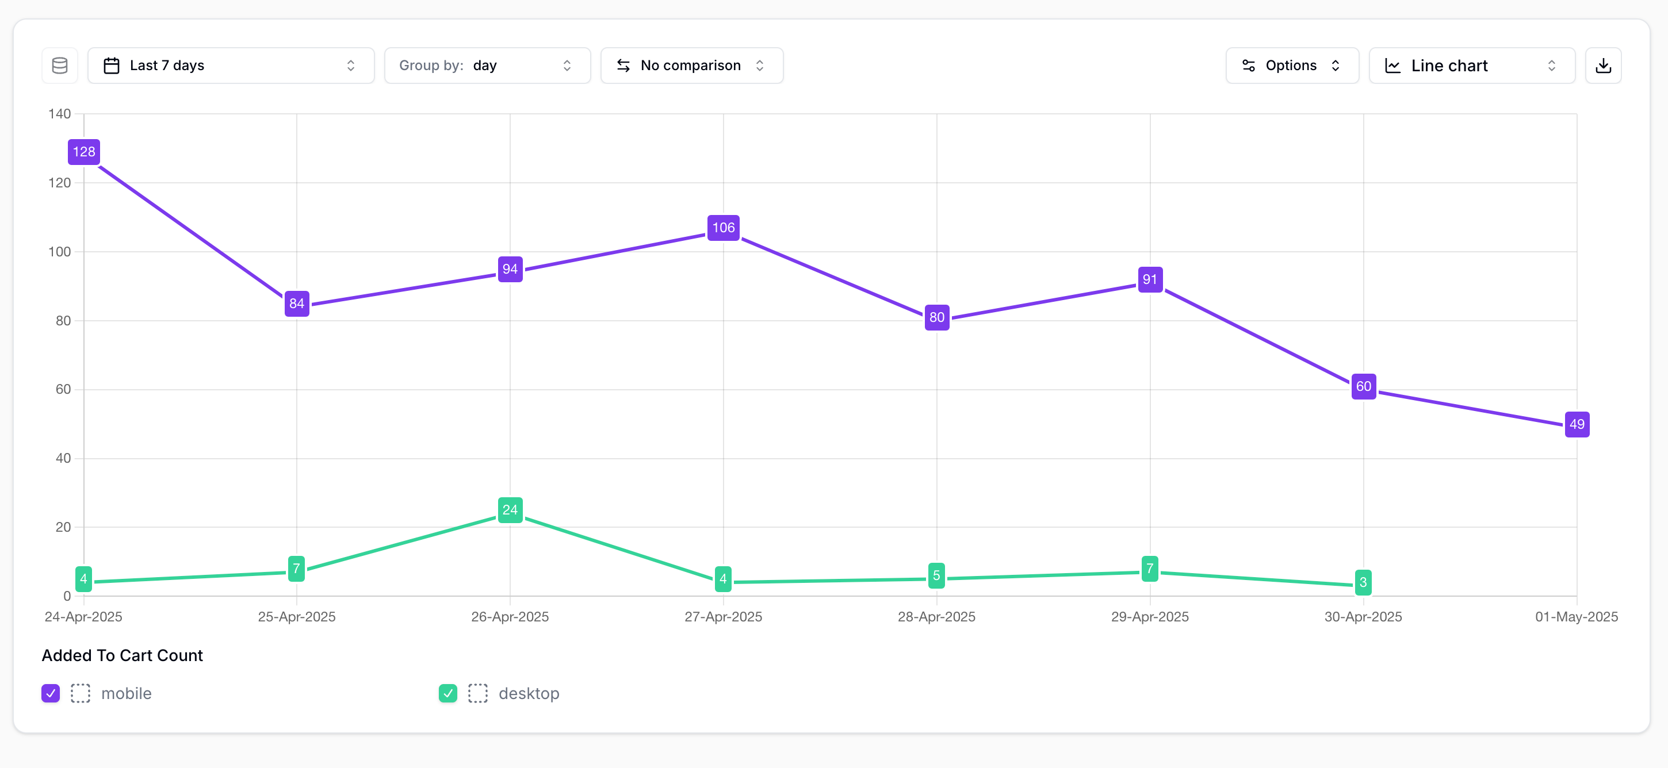Click the database source icon button
The width and height of the screenshot is (1668, 768).
click(x=60, y=66)
